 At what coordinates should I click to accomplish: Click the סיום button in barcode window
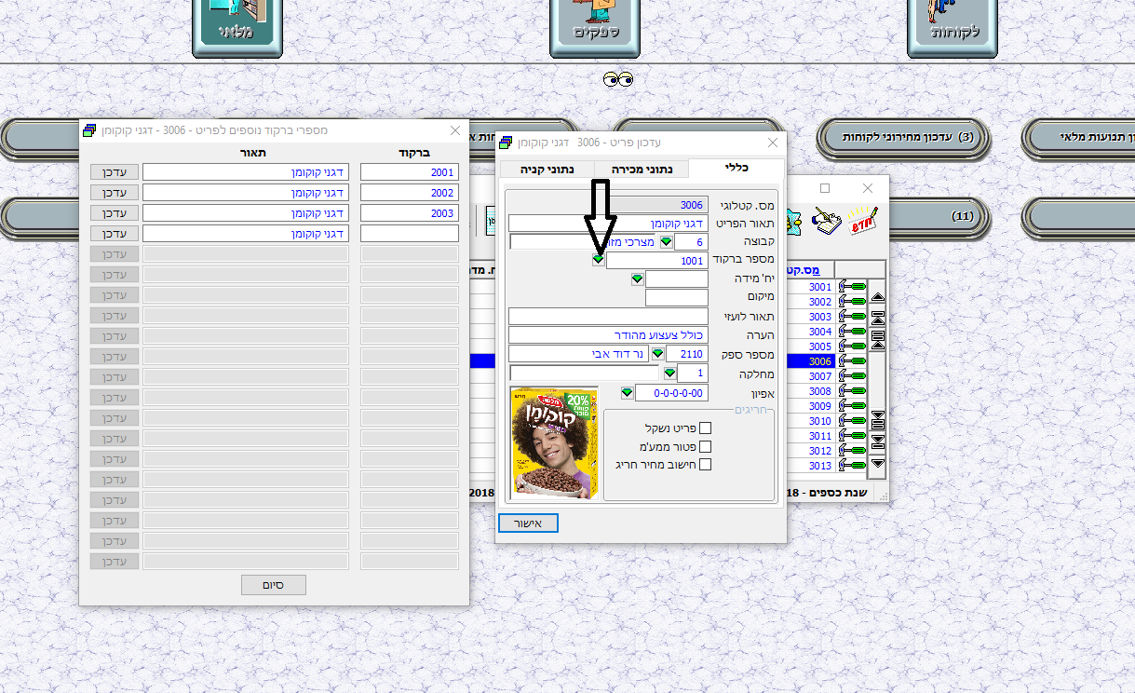(274, 585)
